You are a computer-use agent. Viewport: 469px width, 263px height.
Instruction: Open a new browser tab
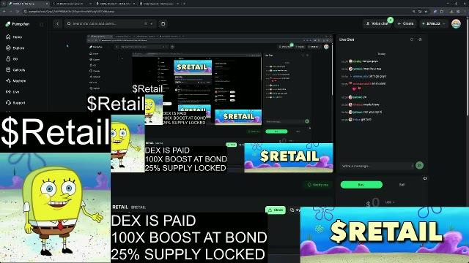(x=184, y=4)
